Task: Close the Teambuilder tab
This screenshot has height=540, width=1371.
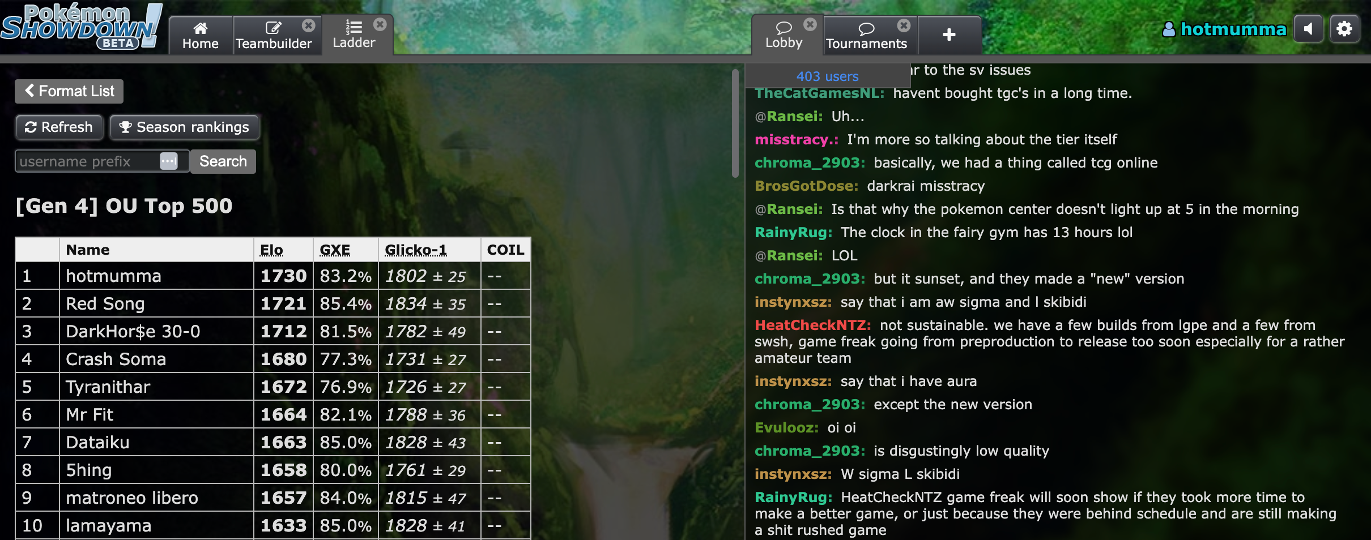Action: [x=309, y=25]
